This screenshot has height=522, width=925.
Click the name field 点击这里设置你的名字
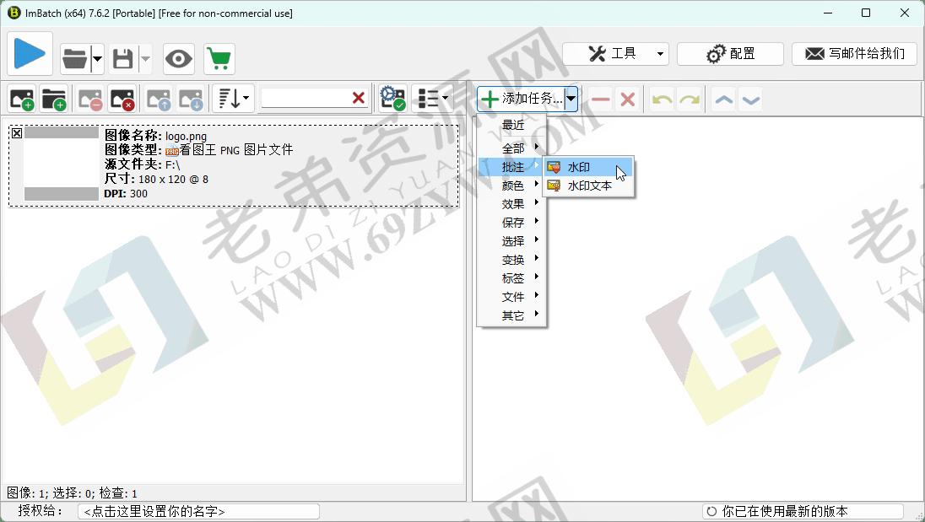point(198,511)
